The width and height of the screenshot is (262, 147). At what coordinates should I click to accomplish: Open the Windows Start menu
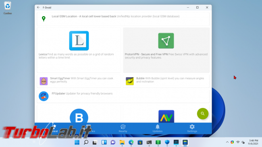pos(77,142)
